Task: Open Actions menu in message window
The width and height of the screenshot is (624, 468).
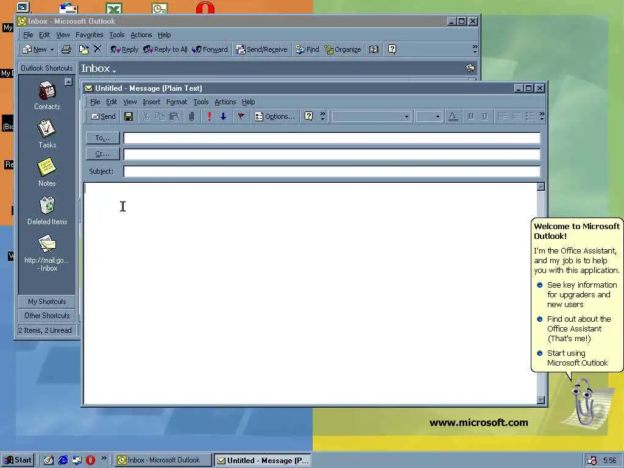Action: pos(225,102)
